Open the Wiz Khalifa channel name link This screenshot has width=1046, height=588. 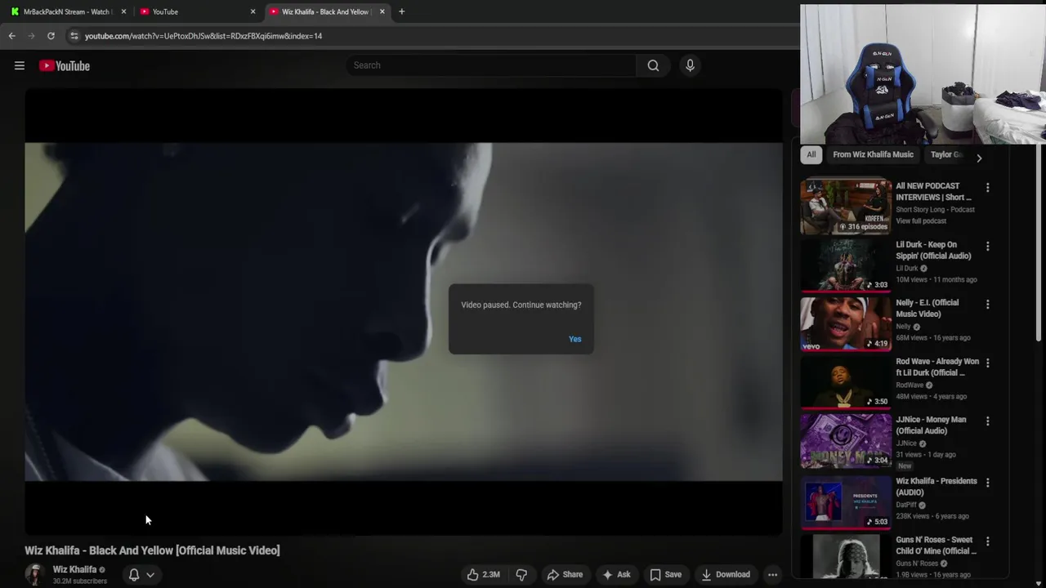[x=74, y=569]
